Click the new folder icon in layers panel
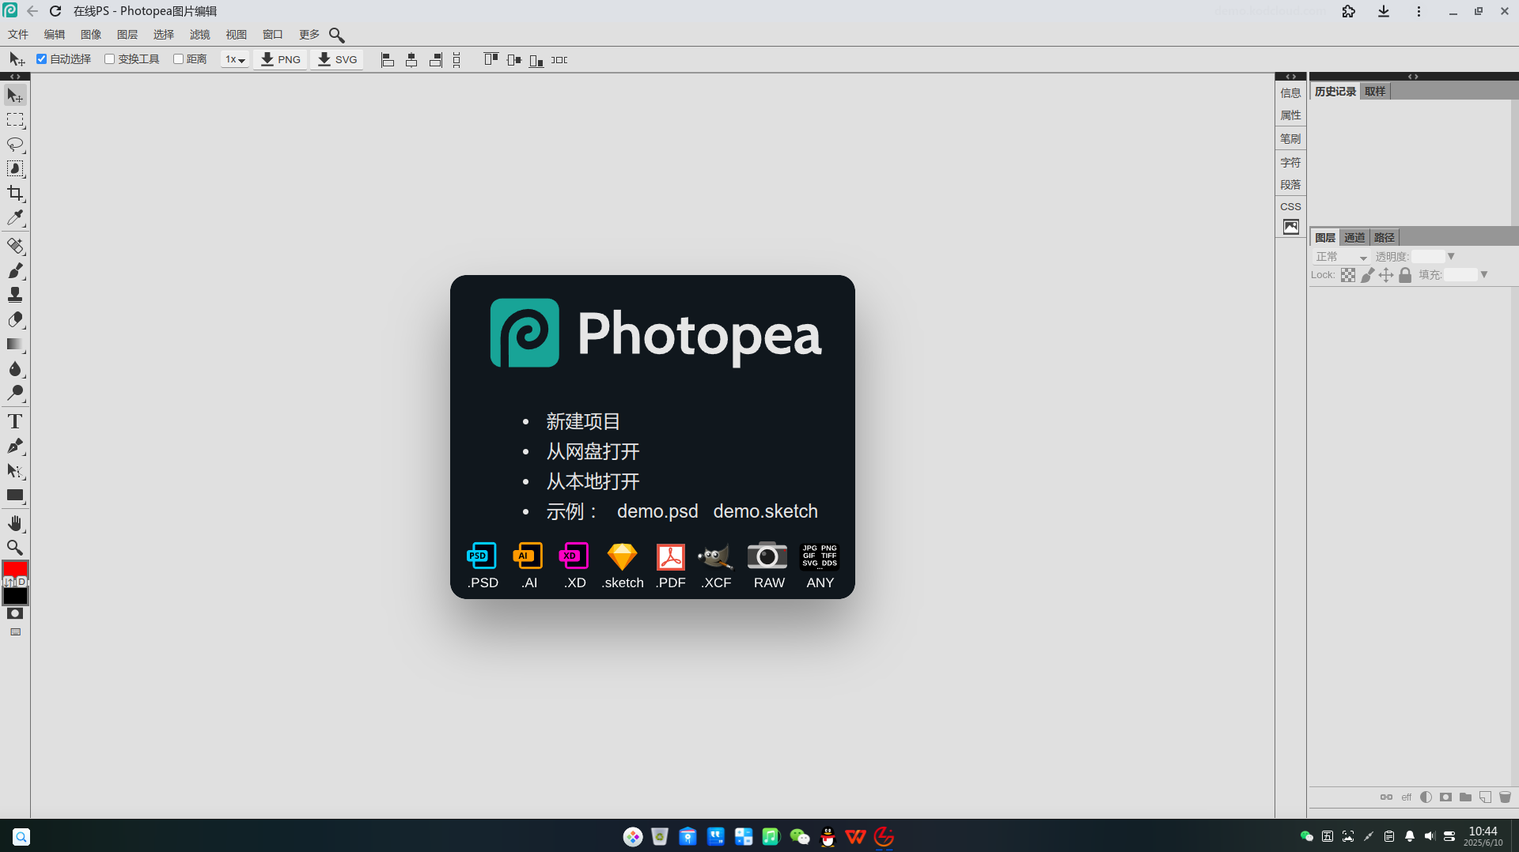The image size is (1519, 852). 1465,797
